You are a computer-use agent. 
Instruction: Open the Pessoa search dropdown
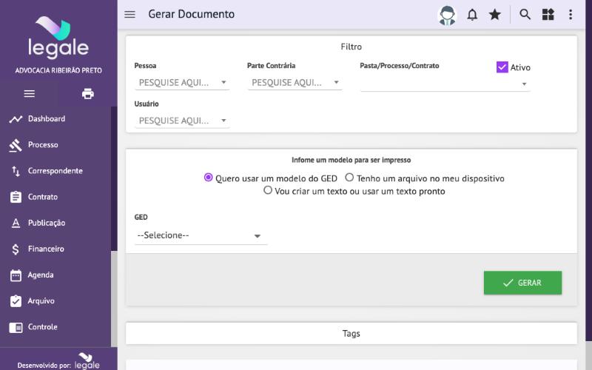(182, 83)
